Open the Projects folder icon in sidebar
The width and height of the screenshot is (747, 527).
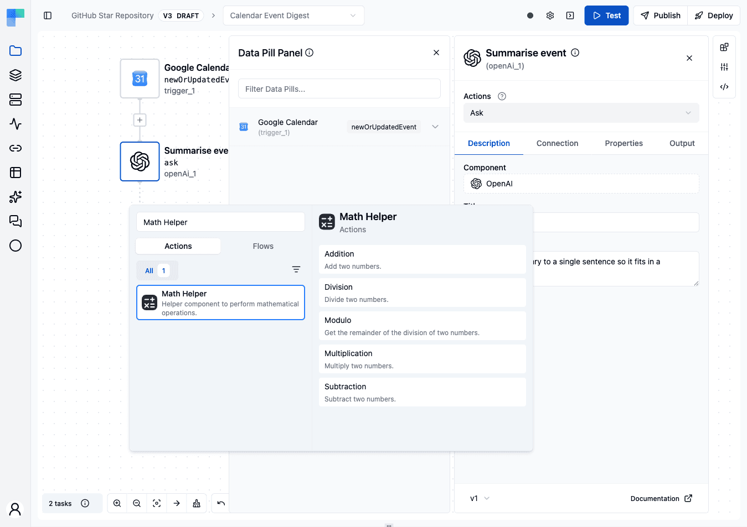16,51
